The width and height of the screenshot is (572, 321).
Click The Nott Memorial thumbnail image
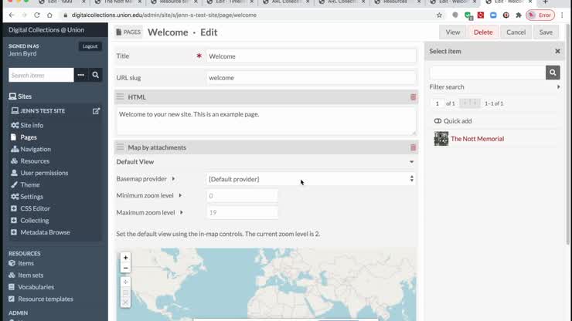tap(441, 139)
